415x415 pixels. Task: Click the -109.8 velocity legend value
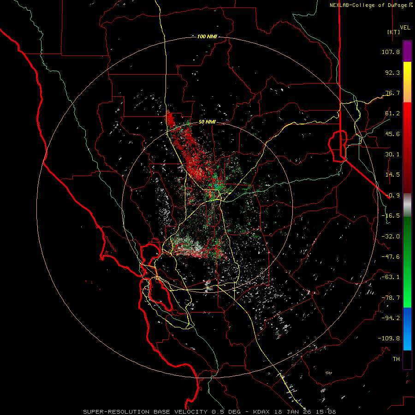[389, 338]
